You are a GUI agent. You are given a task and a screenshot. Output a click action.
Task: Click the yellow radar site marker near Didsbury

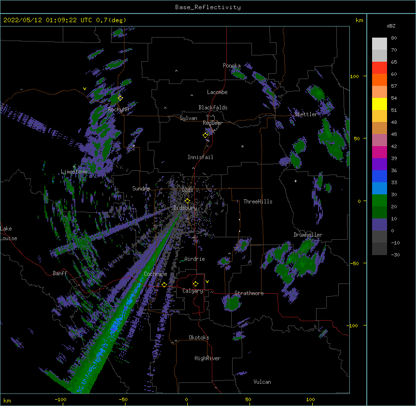pyautogui.click(x=187, y=201)
